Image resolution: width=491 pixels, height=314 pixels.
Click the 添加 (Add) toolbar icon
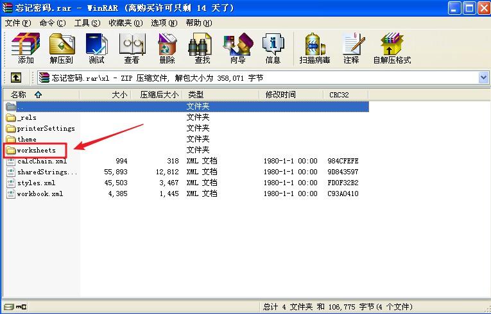click(26, 48)
